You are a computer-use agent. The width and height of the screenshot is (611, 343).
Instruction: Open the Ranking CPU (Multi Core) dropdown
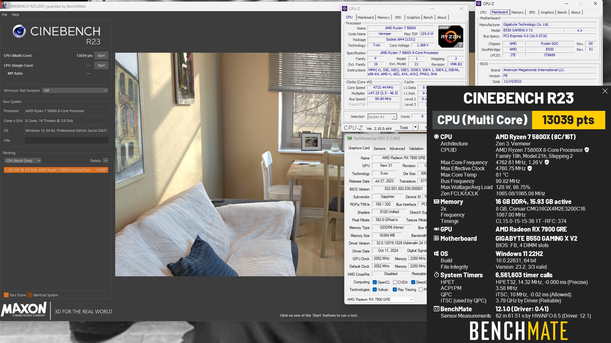23,161
